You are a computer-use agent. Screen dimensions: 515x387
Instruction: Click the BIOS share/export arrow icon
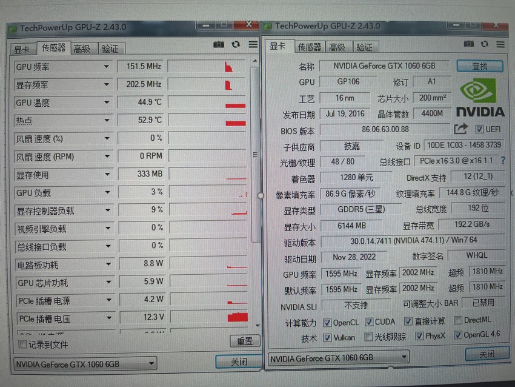[460, 129]
